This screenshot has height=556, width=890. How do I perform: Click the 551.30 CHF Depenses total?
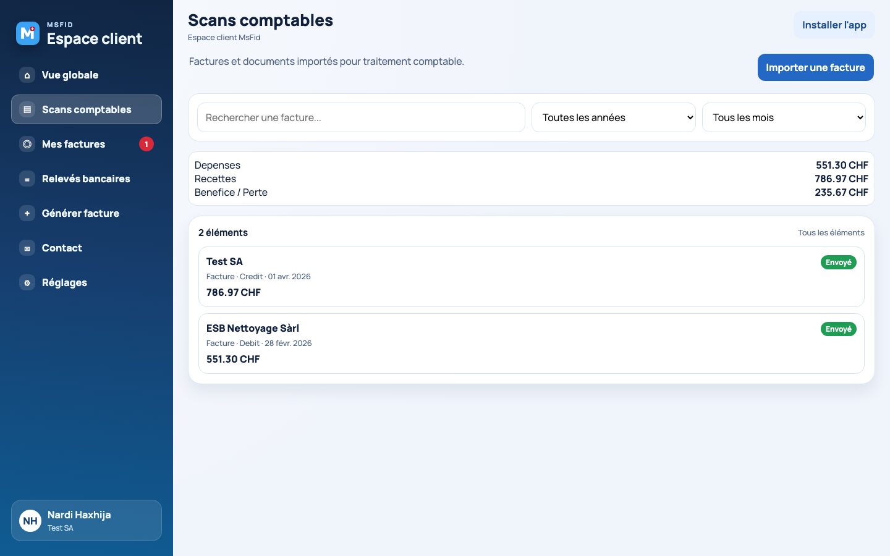coord(842,165)
